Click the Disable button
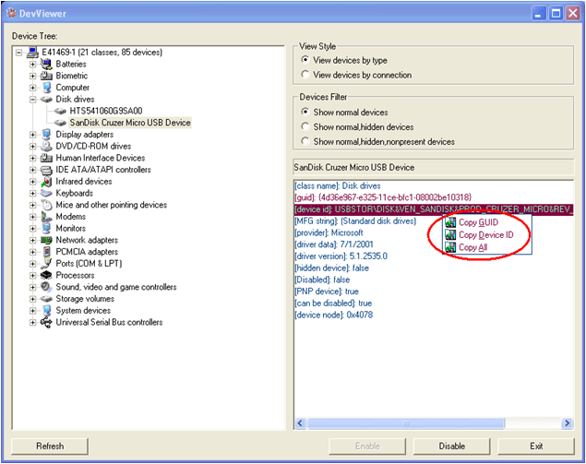The image size is (586, 464). (451, 446)
